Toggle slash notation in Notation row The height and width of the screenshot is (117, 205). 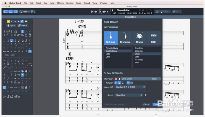[x=123, y=83]
